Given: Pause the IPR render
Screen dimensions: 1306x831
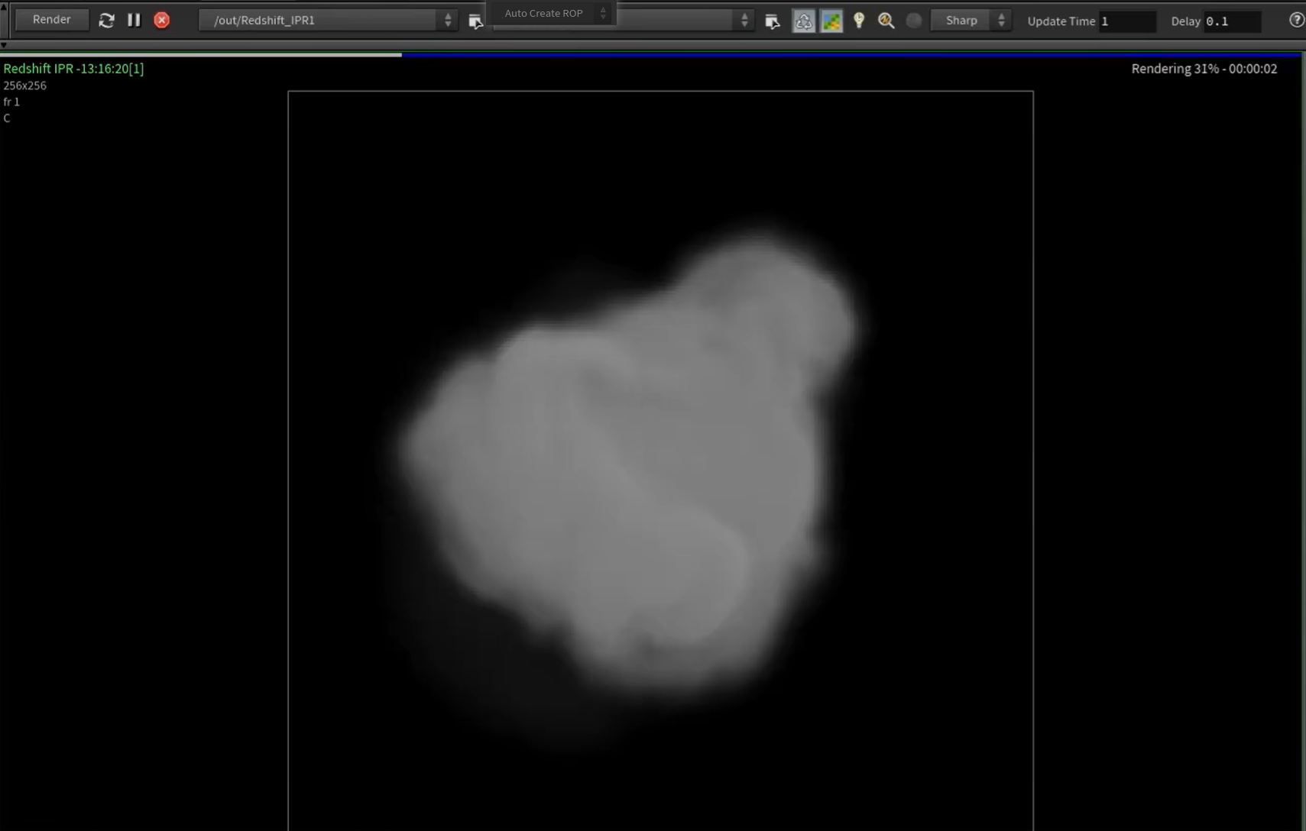Looking at the screenshot, I should point(134,20).
